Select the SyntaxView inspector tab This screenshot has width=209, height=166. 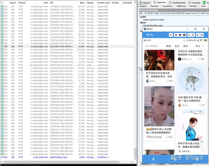[167, 6]
